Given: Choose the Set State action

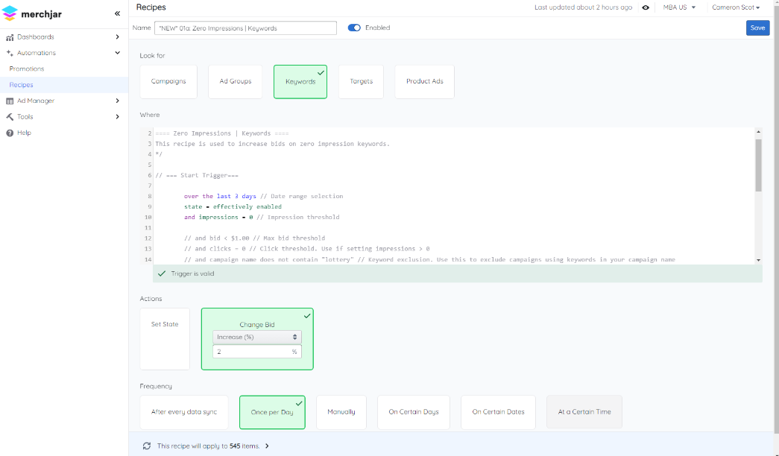Looking at the screenshot, I should [165, 339].
